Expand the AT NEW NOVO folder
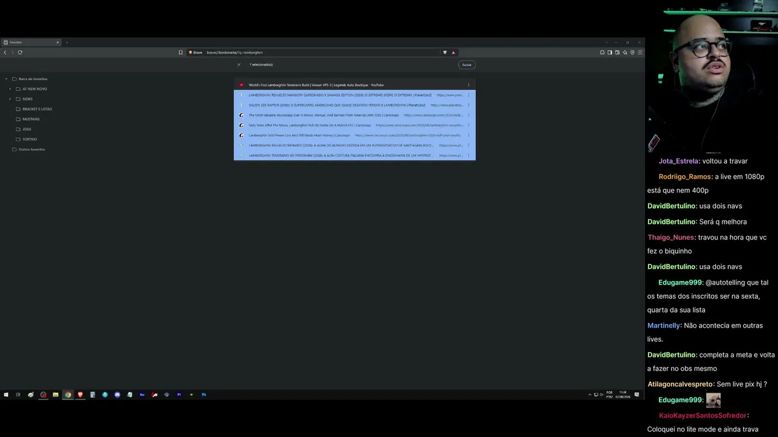The height and width of the screenshot is (437, 778). coord(10,89)
